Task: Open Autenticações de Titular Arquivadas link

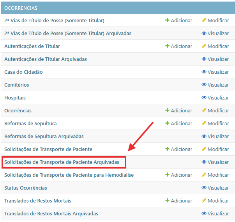Action: (46, 59)
